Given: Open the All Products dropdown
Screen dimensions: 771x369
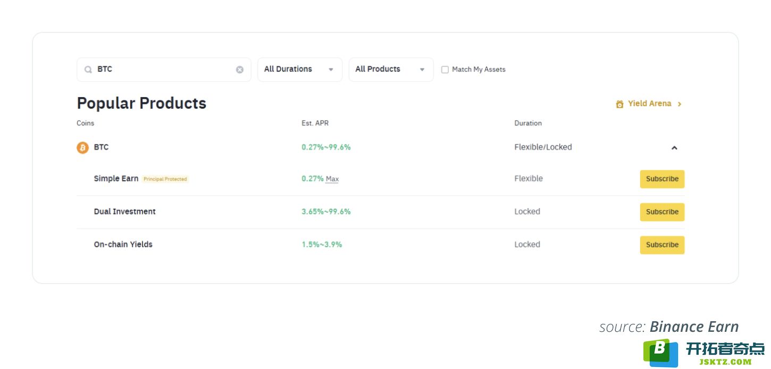Looking at the screenshot, I should pos(391,70).
